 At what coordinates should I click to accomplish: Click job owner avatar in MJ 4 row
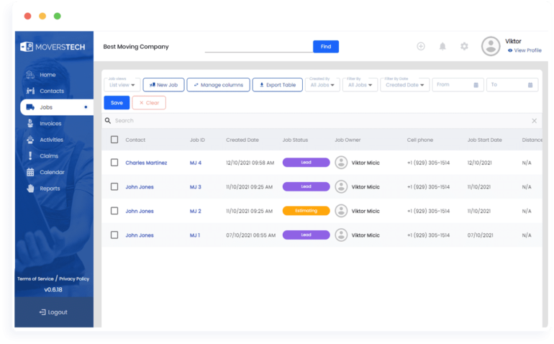[x=341, y=163]
